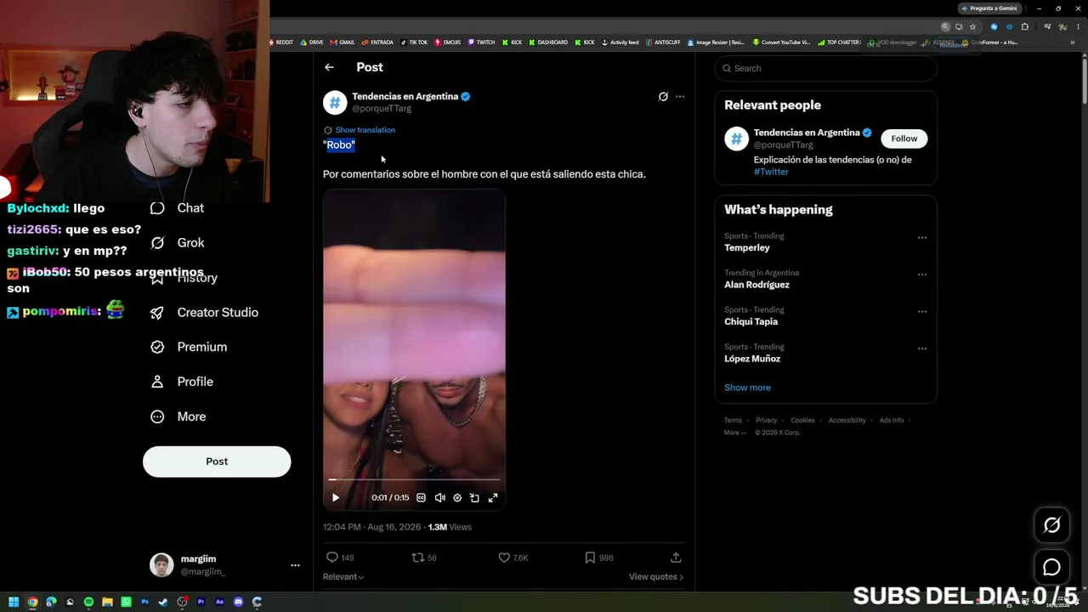This screenshot has width=1088, height=612.
Task: Open the Accessibility footer link
Action: point(847,421)
